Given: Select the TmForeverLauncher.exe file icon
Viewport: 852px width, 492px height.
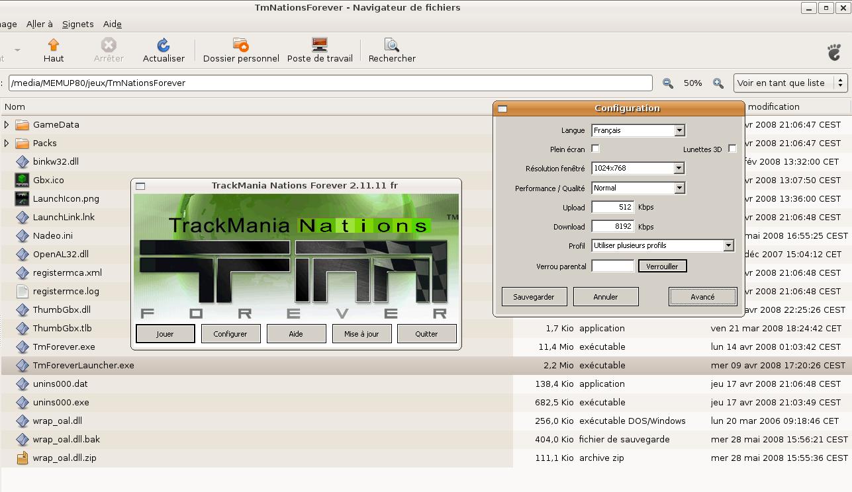Looking at the screenshot, I should coord(22,365).
